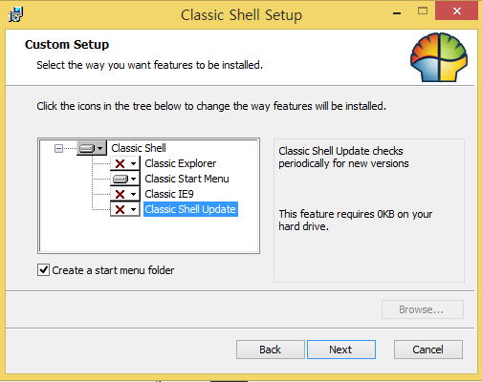Viewport: 482px width, 382px height.
Task: Click the disabled Browse... button
Action: (423, 309)
